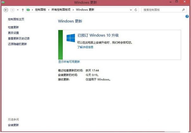The width and height of the screenshot is (191, 133).
Task: Refresh the Windows Update page
Action: [136, 10]
